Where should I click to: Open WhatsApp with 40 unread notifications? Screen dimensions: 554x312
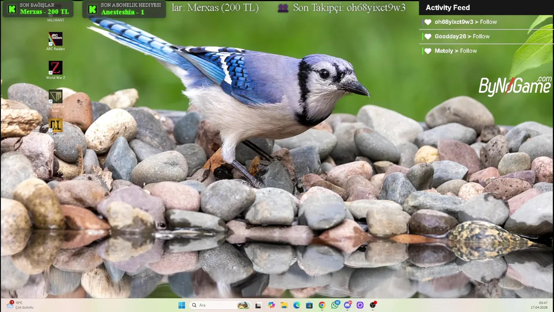[335, 305]
